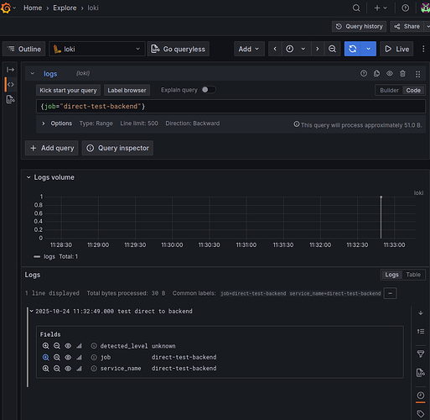Show data source help for query

364,73
